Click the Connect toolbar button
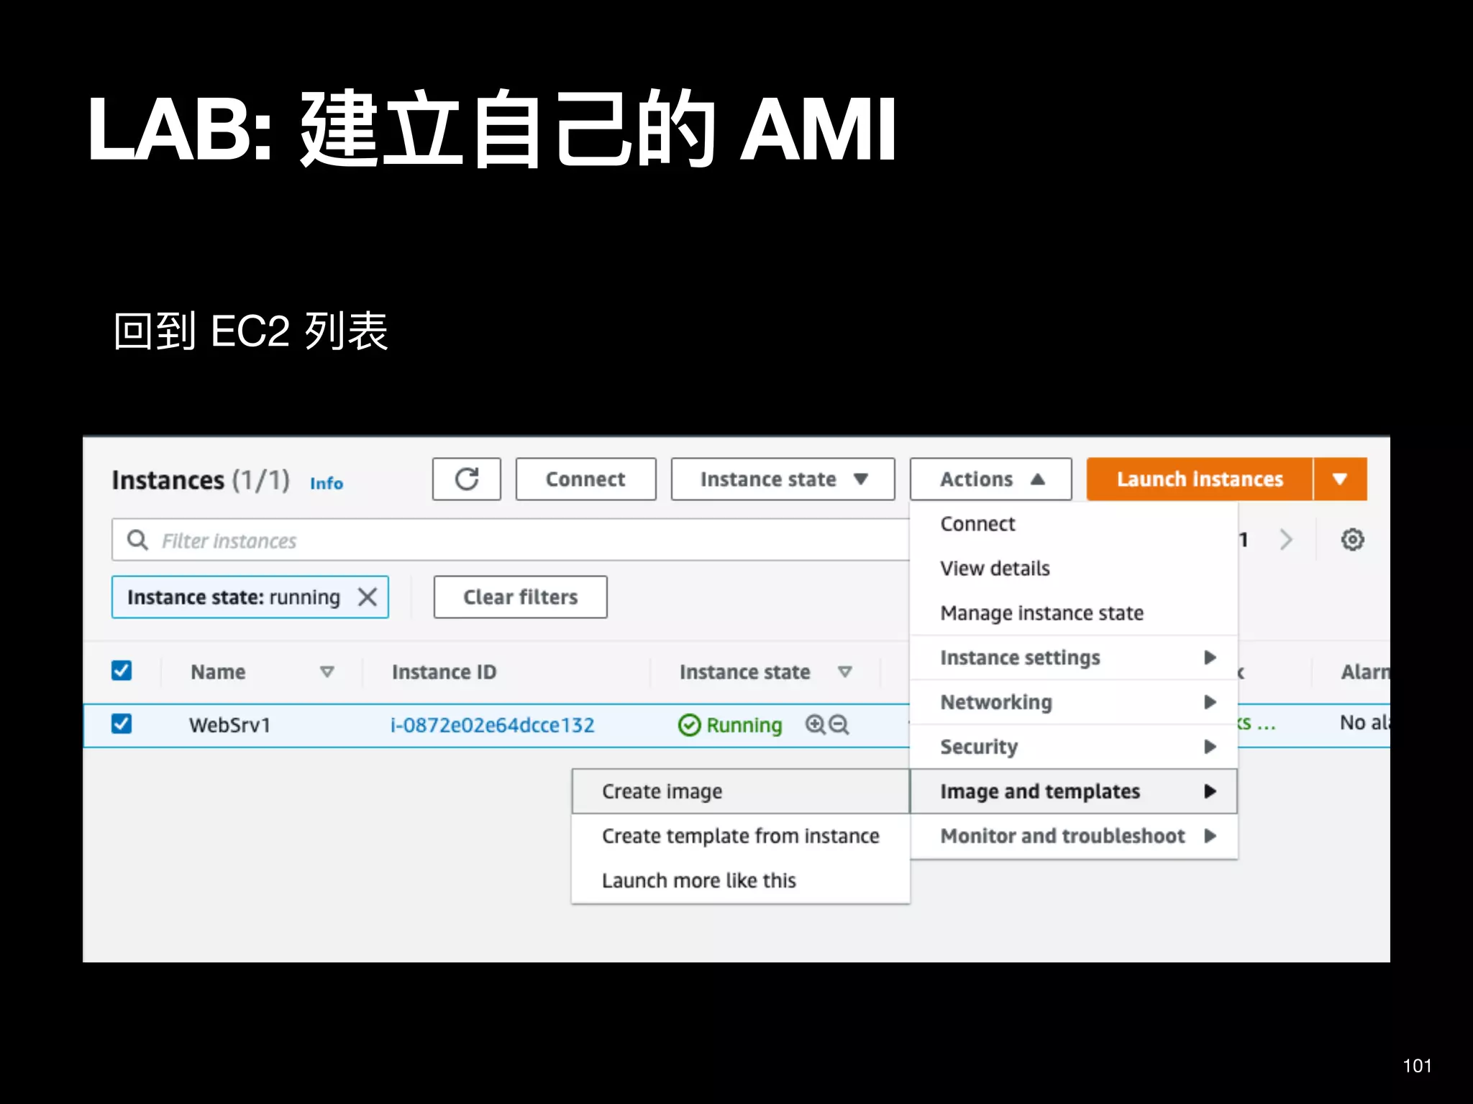Viewport: 1473px width, 1104px height. click(585, 479)
